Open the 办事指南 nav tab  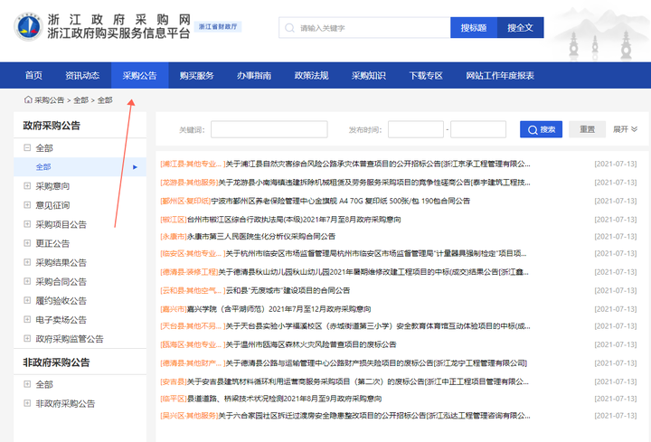point(254,76)
